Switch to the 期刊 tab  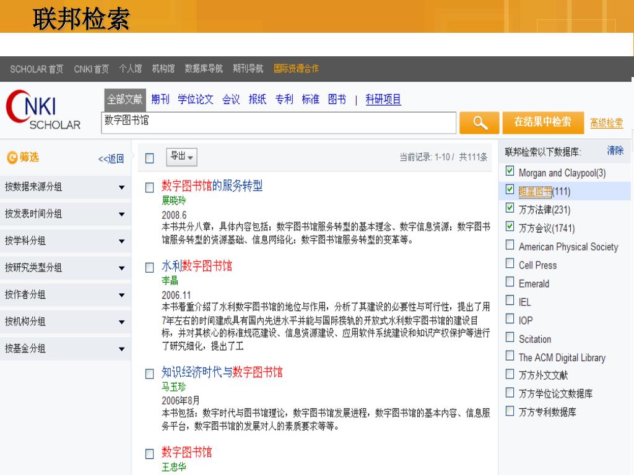click(x=160, y=100)
